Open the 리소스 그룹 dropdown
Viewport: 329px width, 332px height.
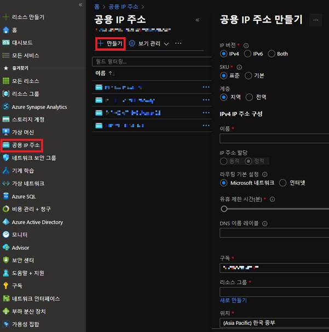click(x=274, y=292)
